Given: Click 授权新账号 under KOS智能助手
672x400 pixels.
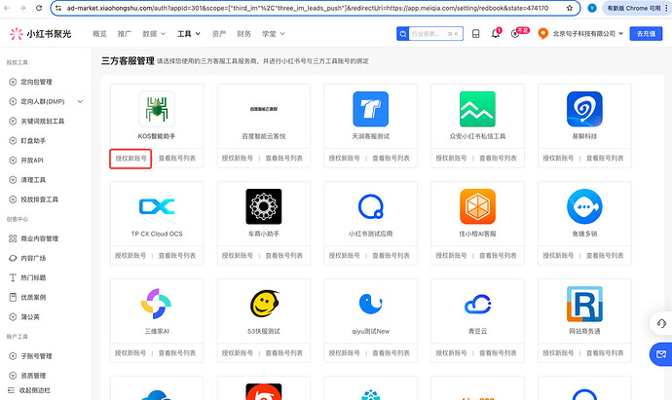Looking at the screenshot, I should point(131,159).
